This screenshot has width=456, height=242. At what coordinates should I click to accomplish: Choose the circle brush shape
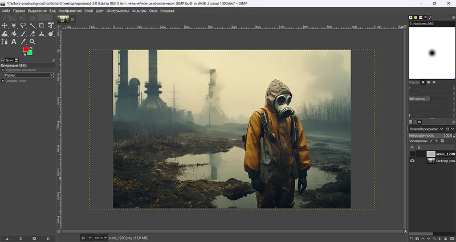coord(423,82)
